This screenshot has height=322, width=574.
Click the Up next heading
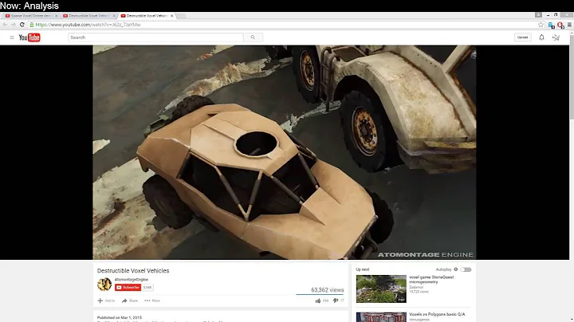click(x=363, y=269)
